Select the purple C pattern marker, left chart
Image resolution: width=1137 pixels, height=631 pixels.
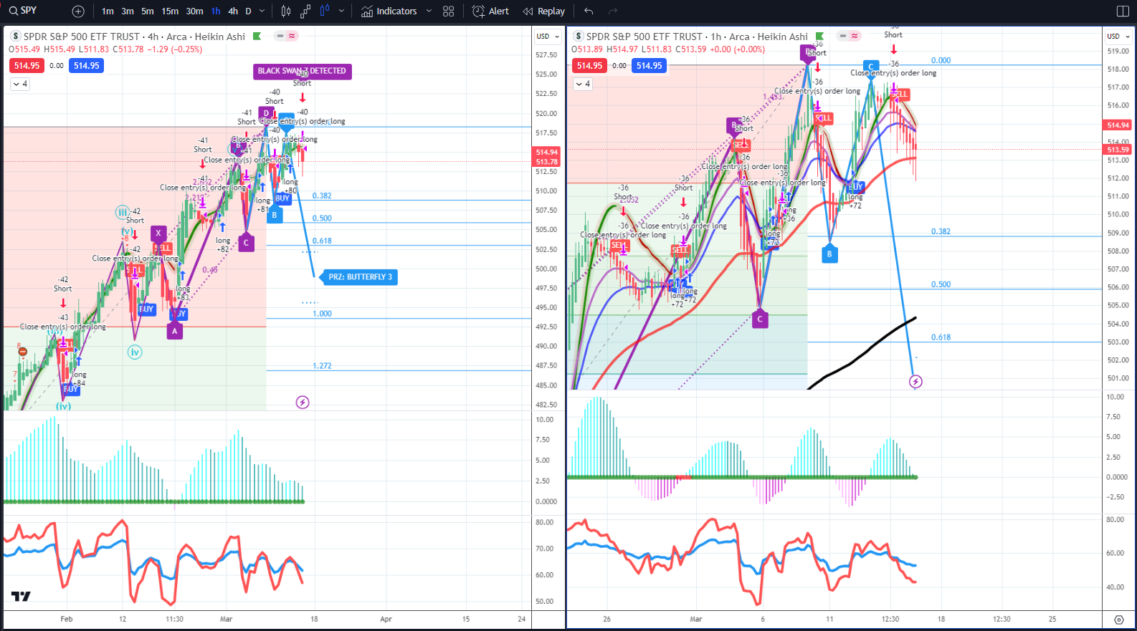246,243
